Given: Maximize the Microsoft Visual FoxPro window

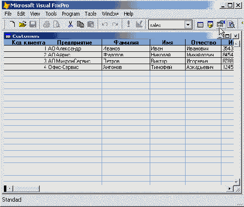Looking at the screenshot, I should point(230,5).
